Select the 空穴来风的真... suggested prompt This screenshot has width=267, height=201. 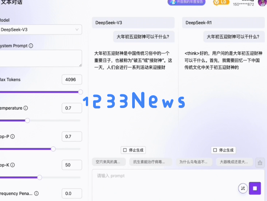point(109,162)
